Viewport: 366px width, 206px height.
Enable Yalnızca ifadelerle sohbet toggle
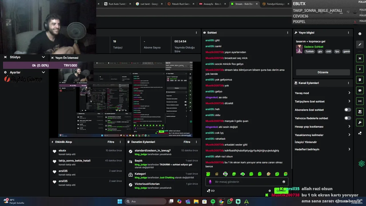[x=347, y=118]
